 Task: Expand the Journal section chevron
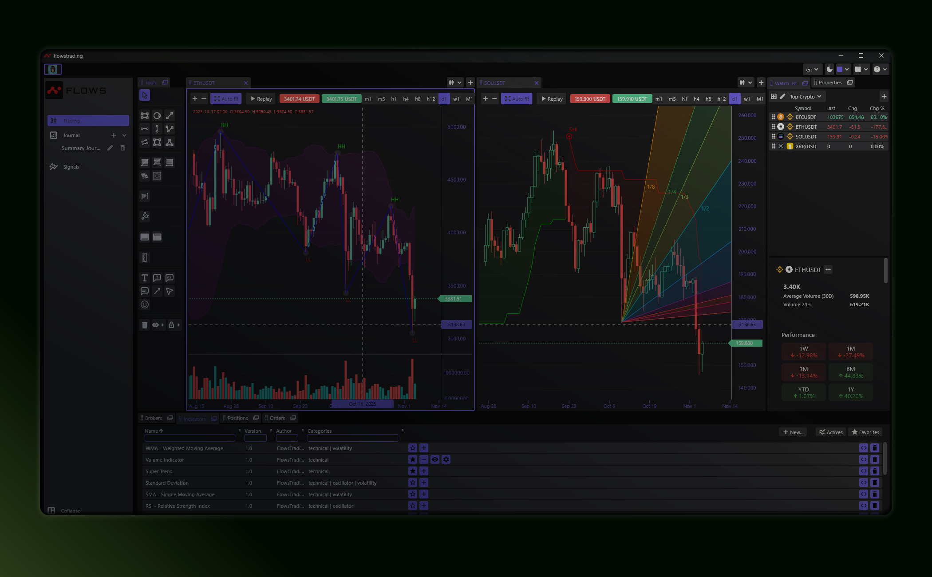(x=124, y=135)
